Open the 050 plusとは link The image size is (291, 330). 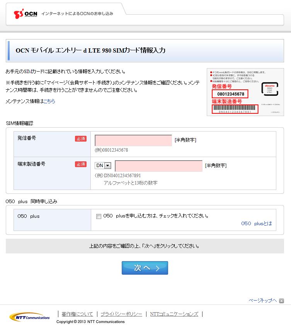point(257,224)
